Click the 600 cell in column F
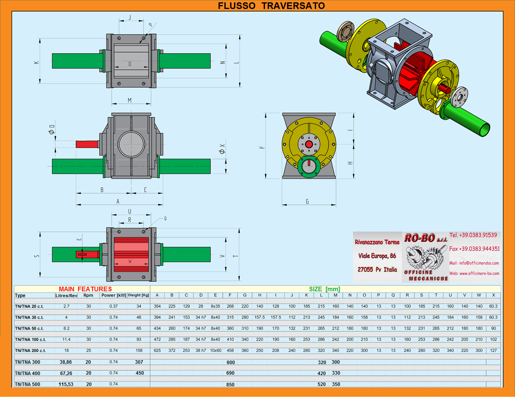The image size is (515, 398). pyautogui.click(x=231, y=363)
